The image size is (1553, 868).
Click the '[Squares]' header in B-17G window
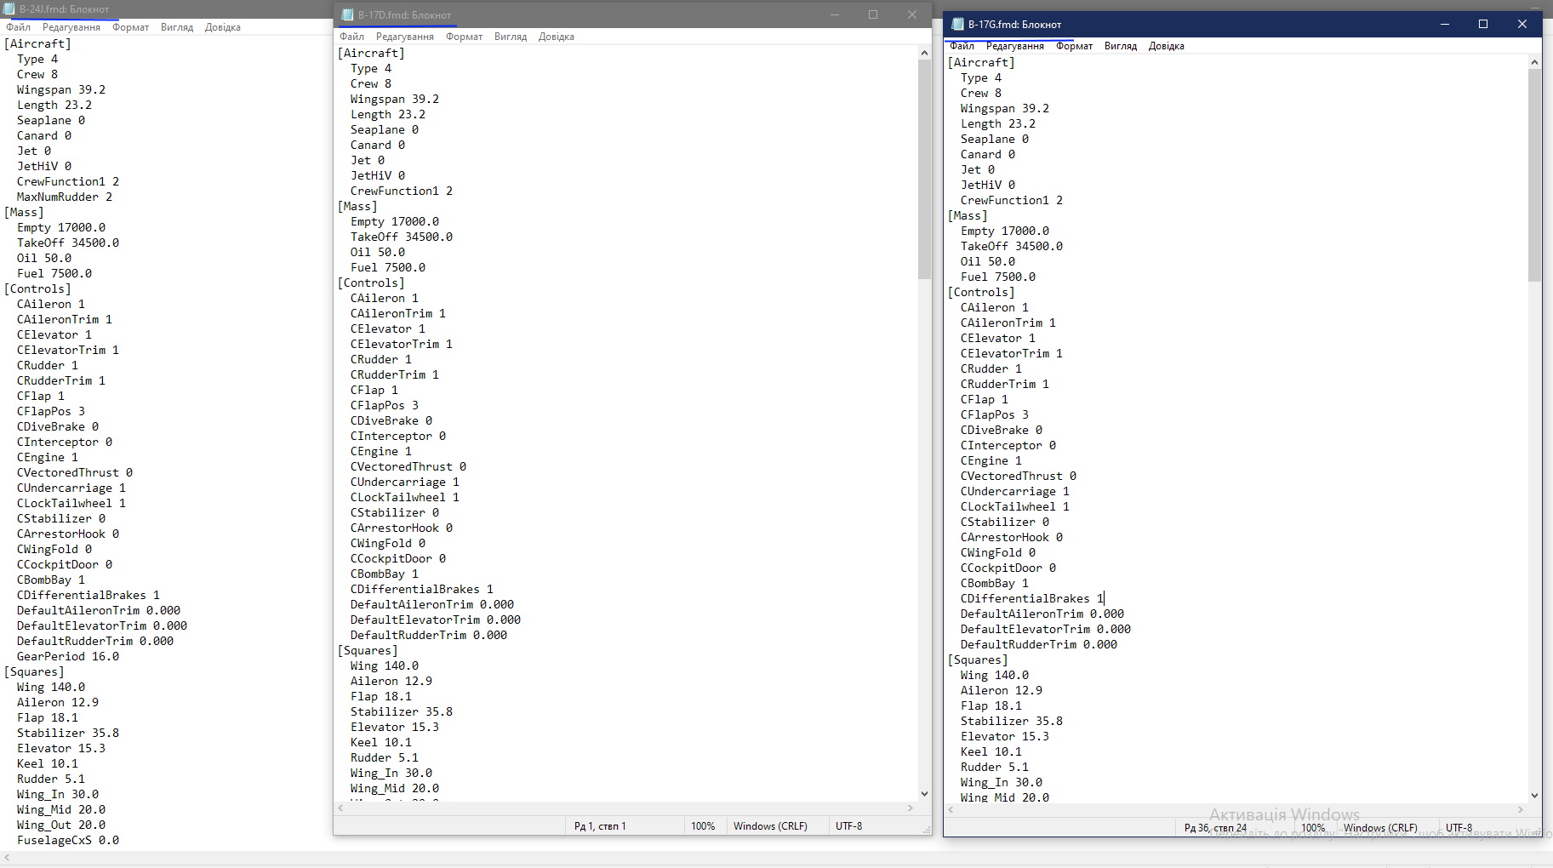[978, 660]
